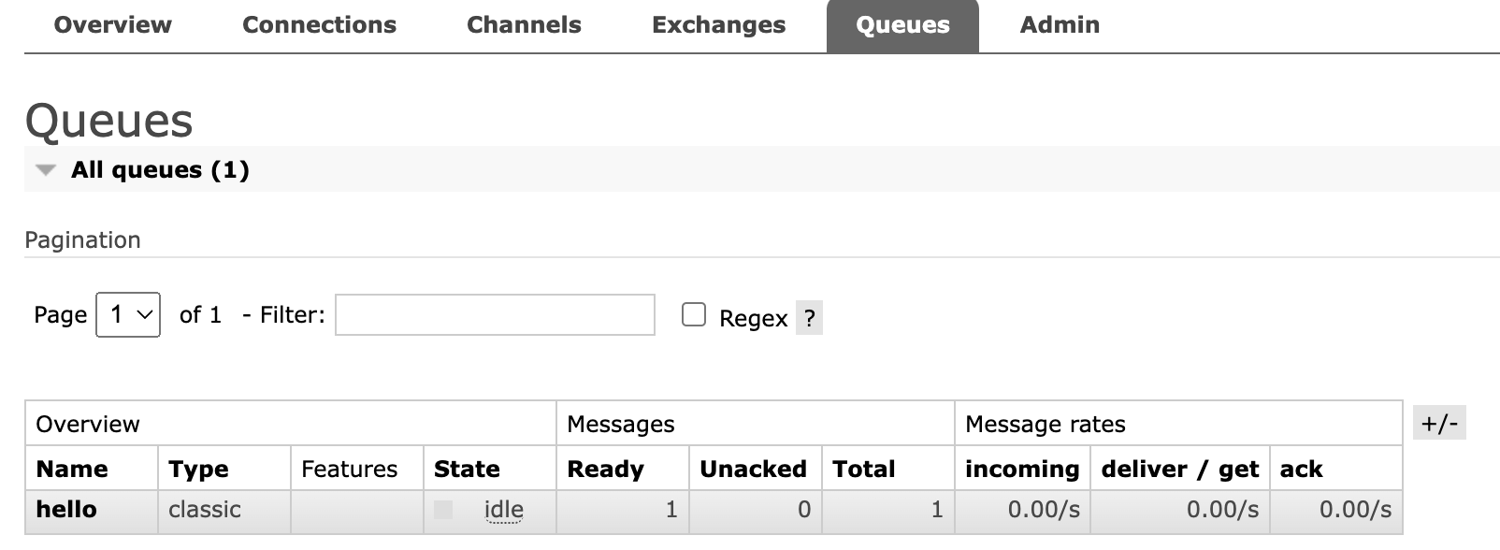Click the Filter text field
Image resolution: width=1500 pixels, height=550 pixels.
(495, 315)
